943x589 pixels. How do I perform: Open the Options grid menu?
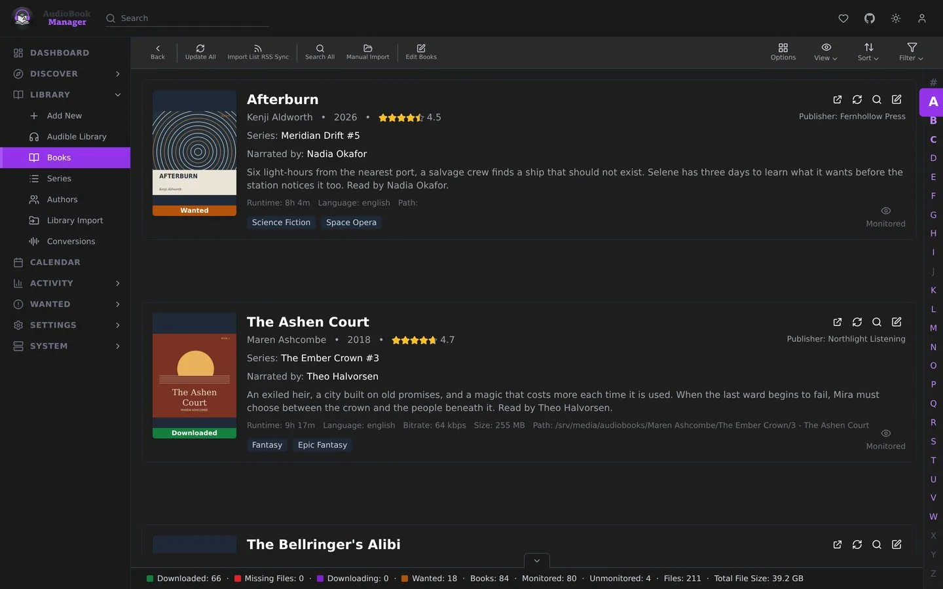[783, 52]
